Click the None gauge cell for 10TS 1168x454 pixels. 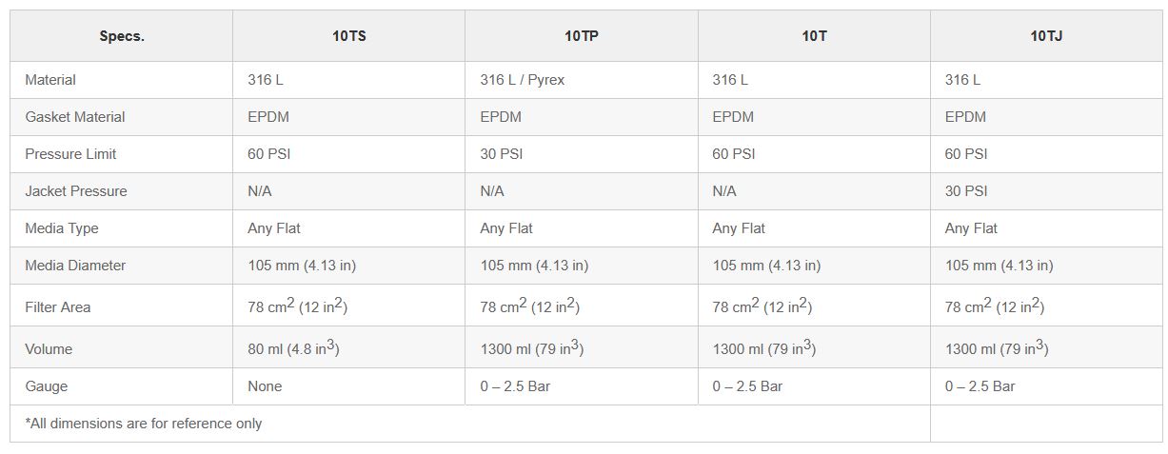pos(265,386)
